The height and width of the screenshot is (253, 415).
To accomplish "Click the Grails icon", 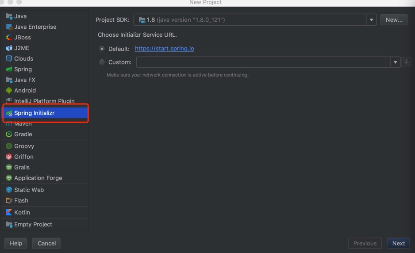I will (9, 167).
